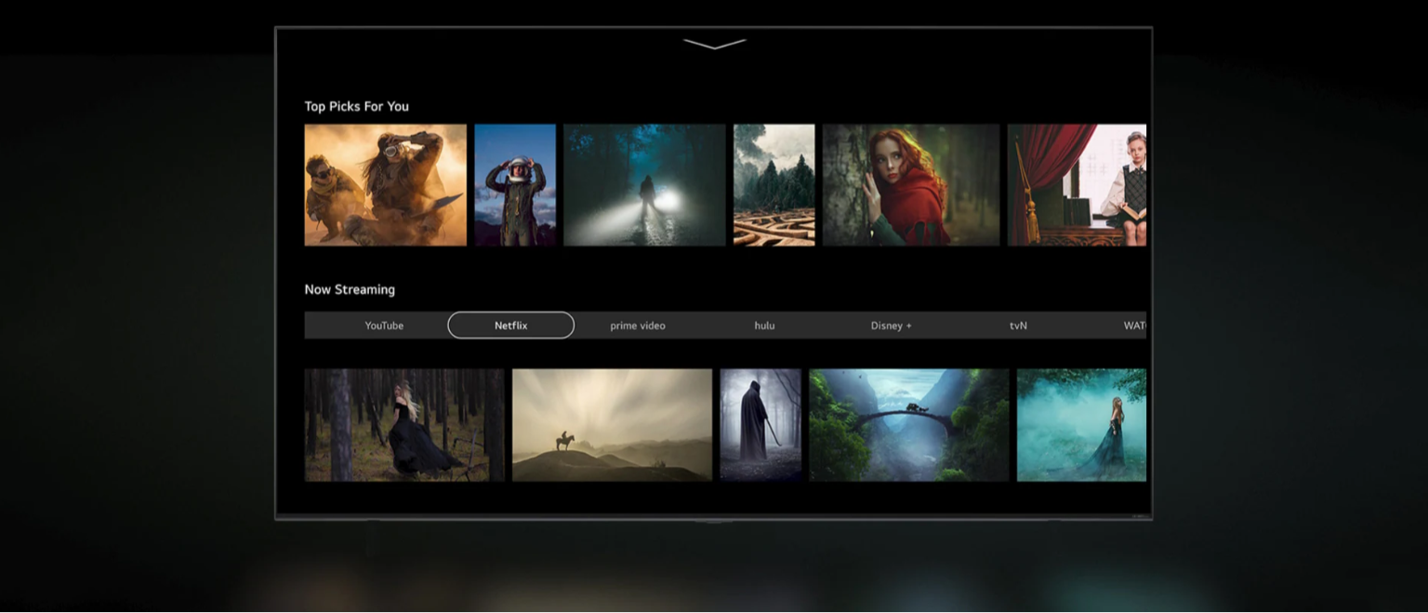1428x613 pixels.
Task: Switch to the prime video tab
Action: (637, 326)
